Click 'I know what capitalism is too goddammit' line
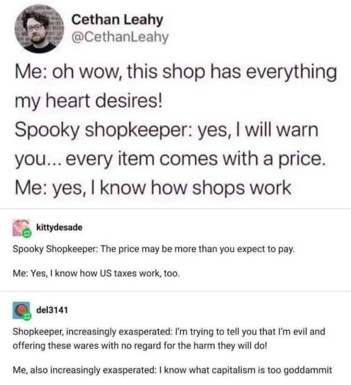Image resolution: width=351 pixels, height=385 pixels. point(172,370)
